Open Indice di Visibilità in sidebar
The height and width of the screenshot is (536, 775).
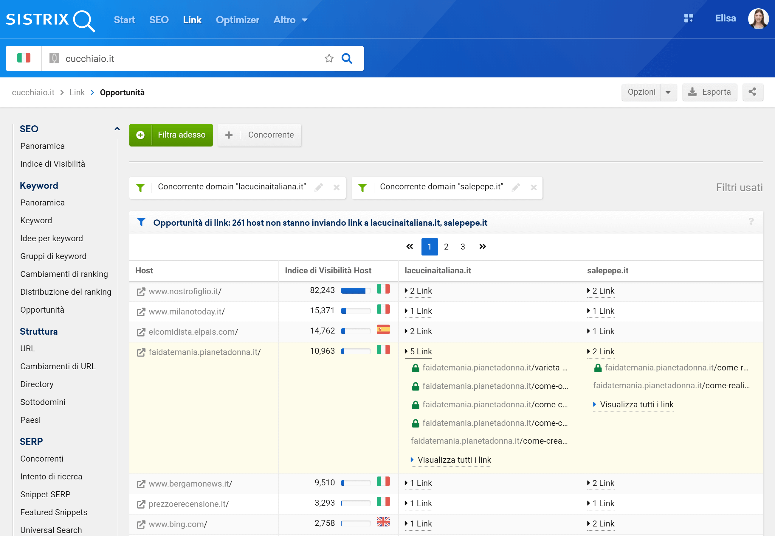(x=53, y=164)
